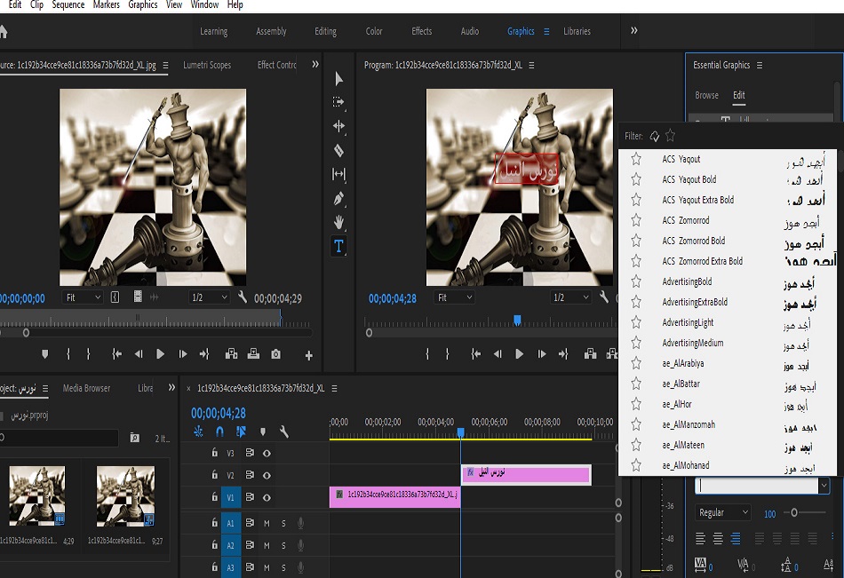Select the Track Select Forward tool

(338, 102)
